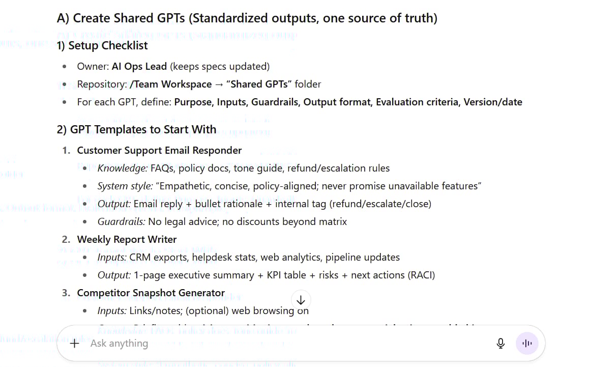Viewport: 591px width, 367px height.
Task: Start voice mode with the purple waveform icon
Action: pyautogui.click(x=527, y=344)
